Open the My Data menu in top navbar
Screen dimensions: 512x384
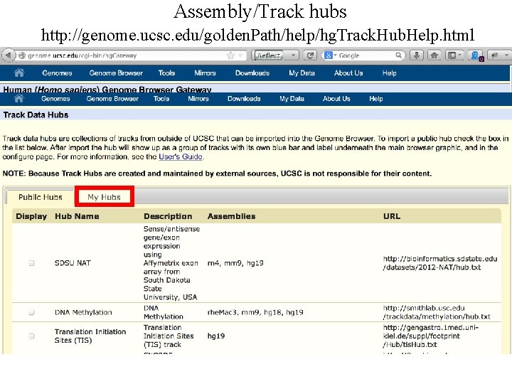click(x=302, y=73)
